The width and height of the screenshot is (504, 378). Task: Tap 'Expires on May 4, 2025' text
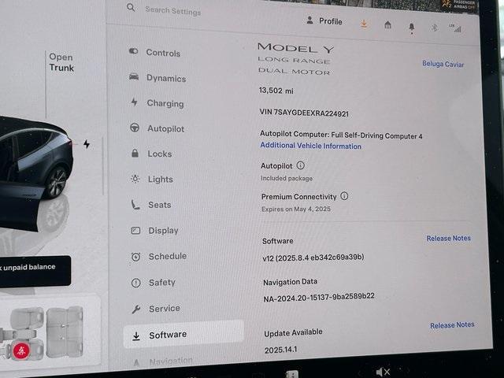pos(296,209)
